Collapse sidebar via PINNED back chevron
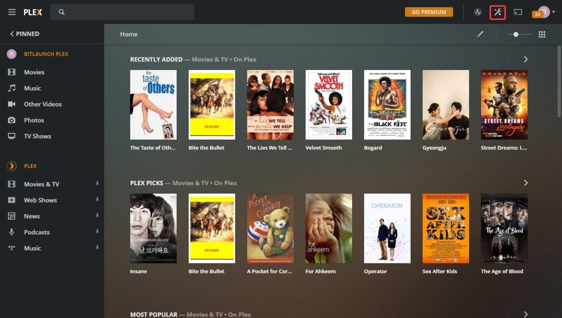Viewport: 562px width, 318px height. pos(12,33)
